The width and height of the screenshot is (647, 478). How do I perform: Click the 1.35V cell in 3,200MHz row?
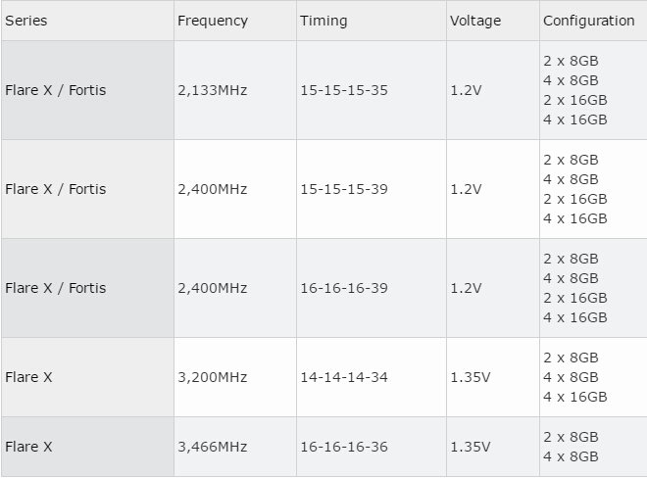point(493,377)
